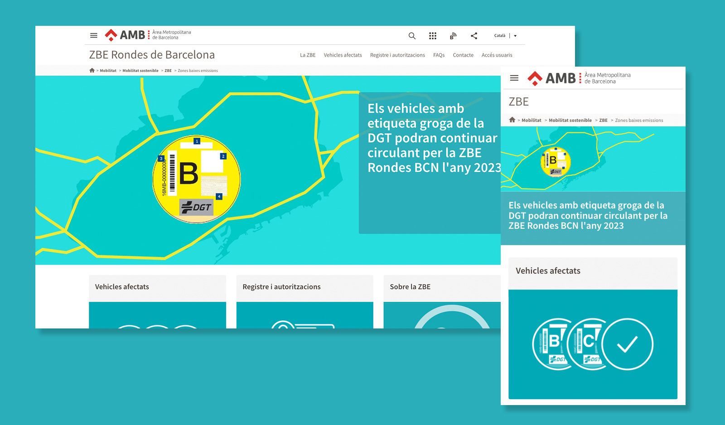Open FAQs menu item

(439, 55)
